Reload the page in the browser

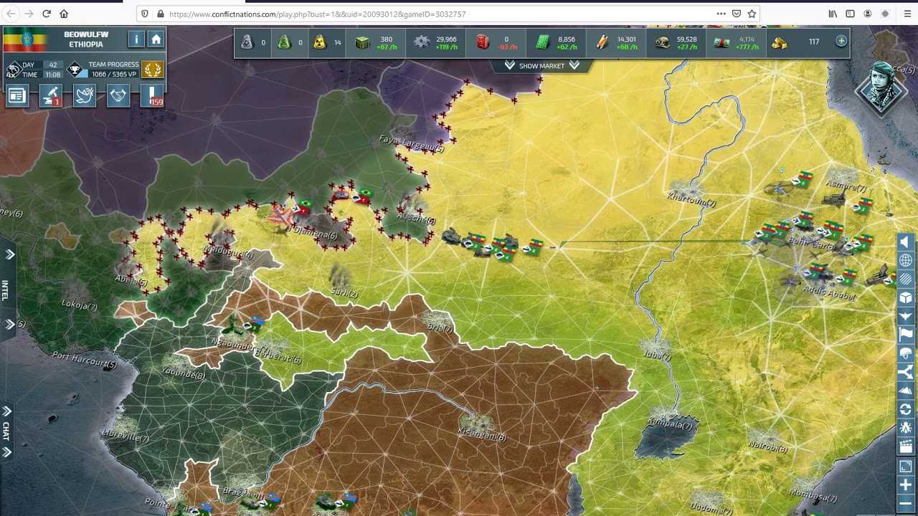point(47,14)
